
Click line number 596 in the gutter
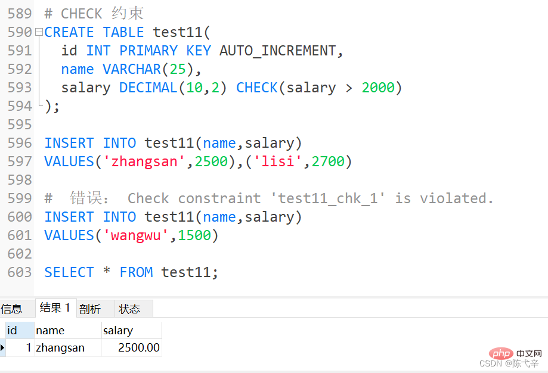click(19, 143)
